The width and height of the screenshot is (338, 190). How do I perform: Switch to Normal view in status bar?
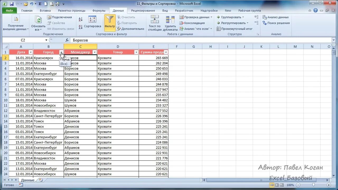pos(272,185)
